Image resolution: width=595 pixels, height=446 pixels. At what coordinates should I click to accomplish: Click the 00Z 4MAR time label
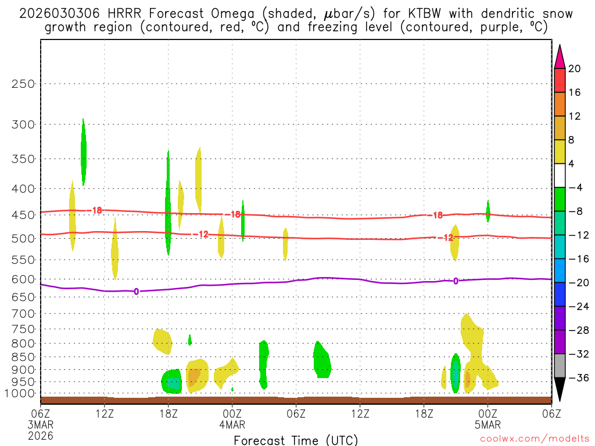pyautogui.click(x=232, y=419)
